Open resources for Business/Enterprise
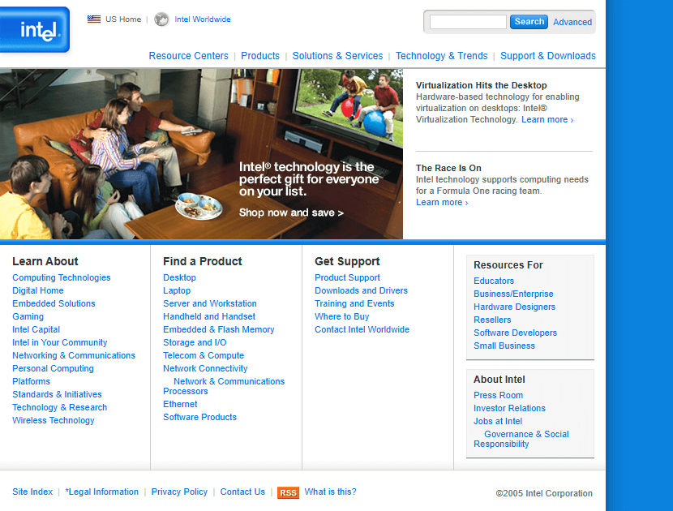Screen dimensions: 673x511 tap(513, 294)
